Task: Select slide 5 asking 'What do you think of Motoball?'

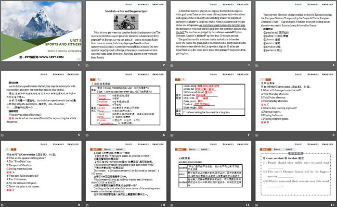Action: click(x=41, y=101)
